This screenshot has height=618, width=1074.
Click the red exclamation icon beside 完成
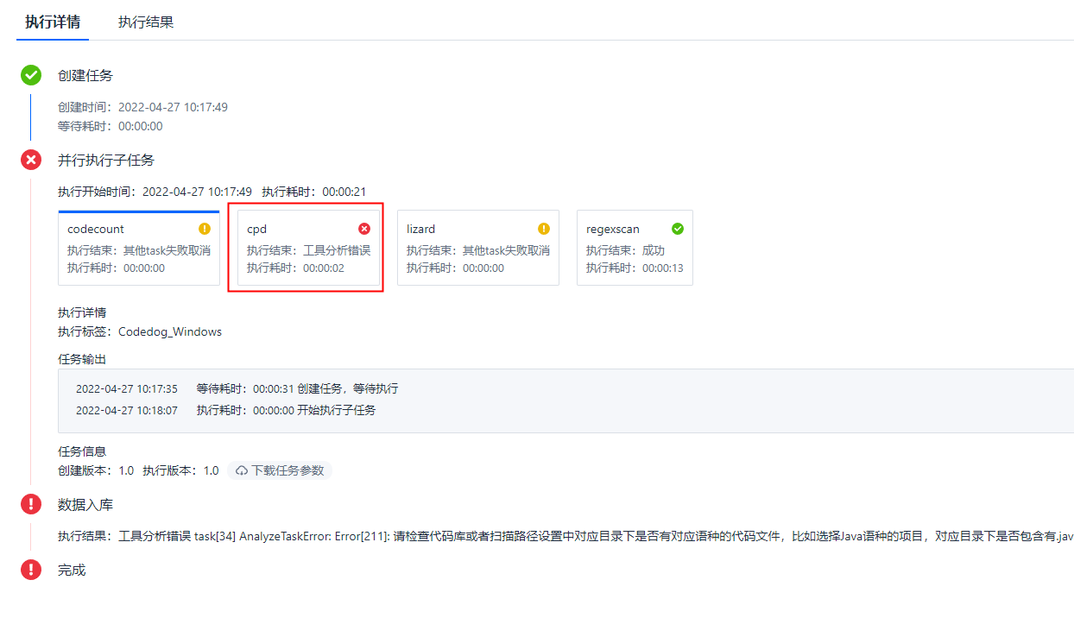pos(30,570)
